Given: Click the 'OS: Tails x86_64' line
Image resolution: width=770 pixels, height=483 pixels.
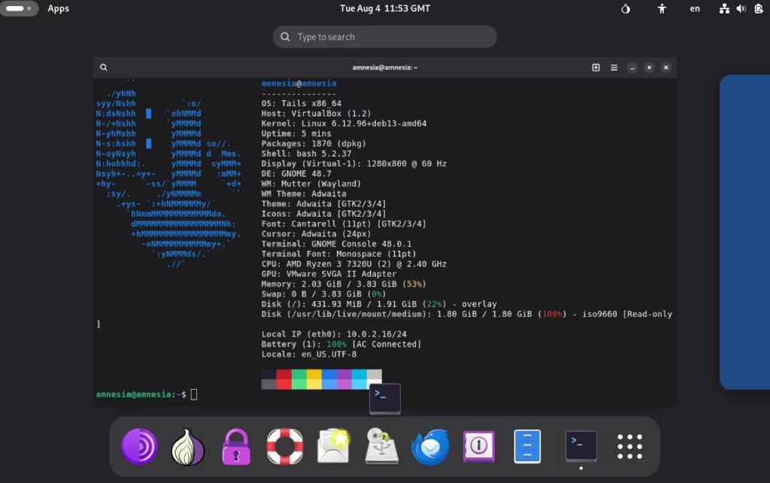Looking at the screenshot, I should [301, 104].
